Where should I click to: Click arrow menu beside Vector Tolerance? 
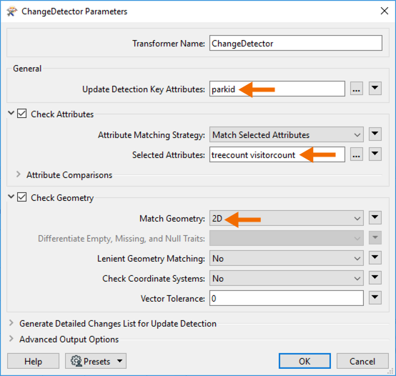click(375, 297)
